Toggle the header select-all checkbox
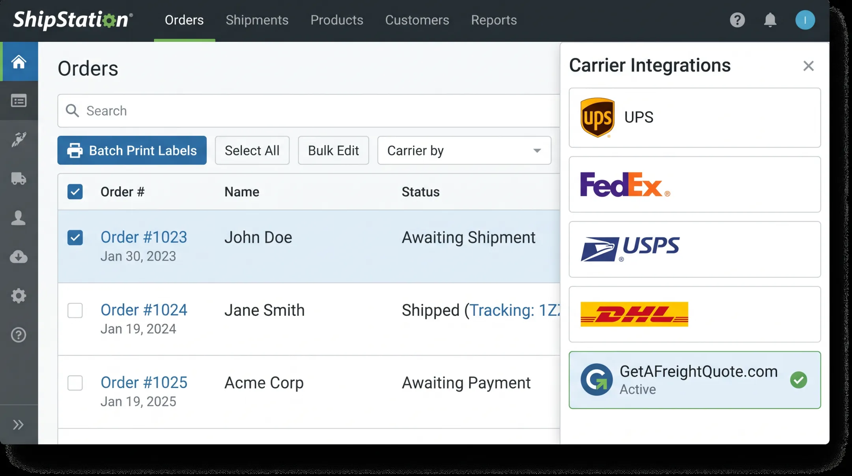This screenshot has width=852, height=476. (75, 192)
